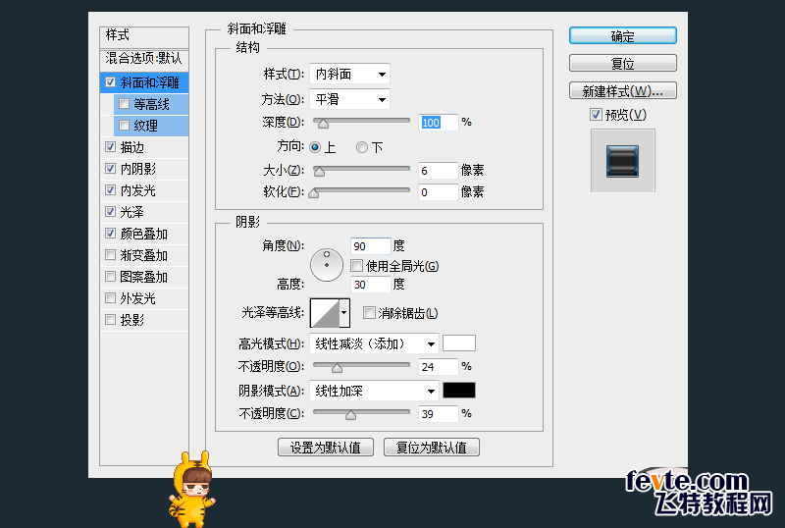Click the 大小(Z) slider handle
This screenshot has height=528, width=785.
(319, 172)
